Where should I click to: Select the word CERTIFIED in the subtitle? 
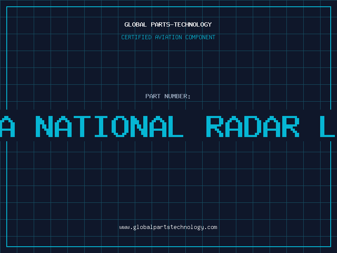tap(136, 37)
